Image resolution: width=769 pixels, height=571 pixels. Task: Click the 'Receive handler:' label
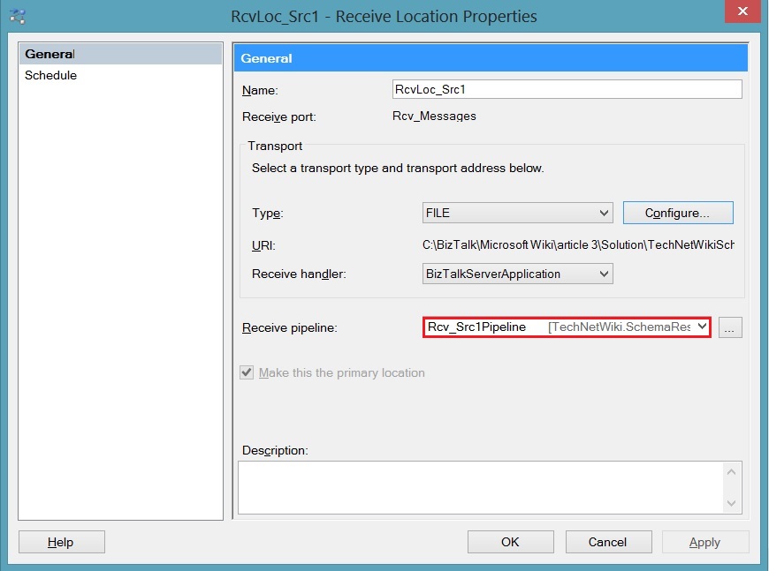point(299,274)
